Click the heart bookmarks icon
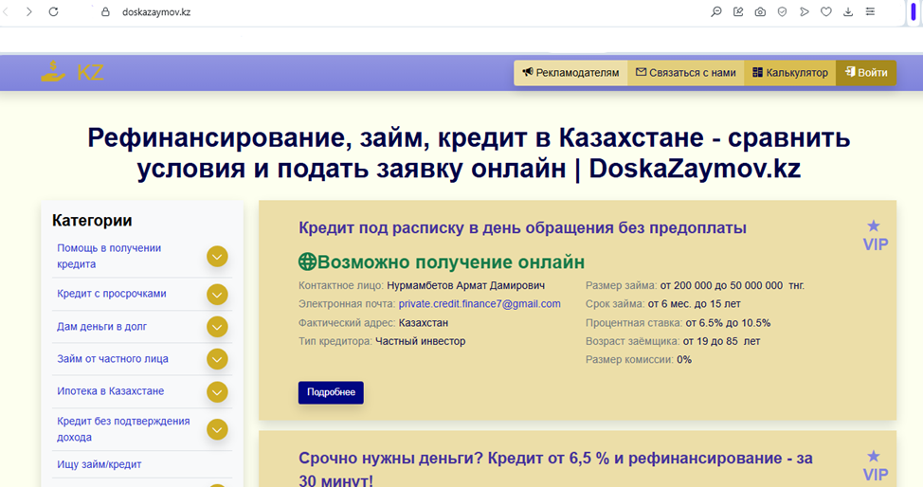Image resolution: width=923 pixels, height=487 pixels. (826, 11)
